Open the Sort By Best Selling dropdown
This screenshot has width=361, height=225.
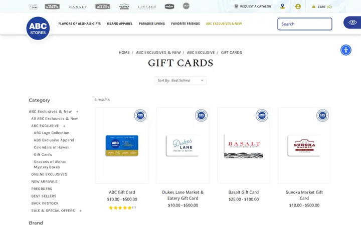point(180,80)
